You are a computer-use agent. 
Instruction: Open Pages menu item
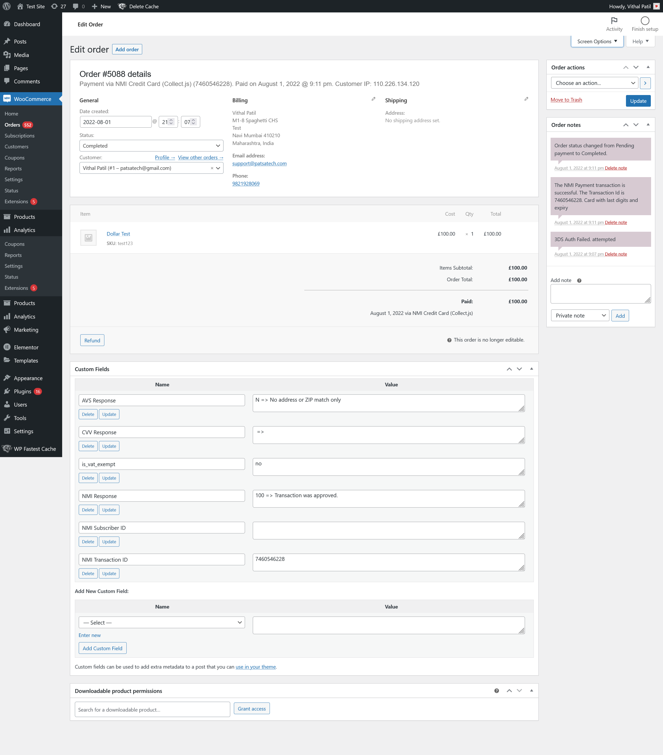[31, 68]
